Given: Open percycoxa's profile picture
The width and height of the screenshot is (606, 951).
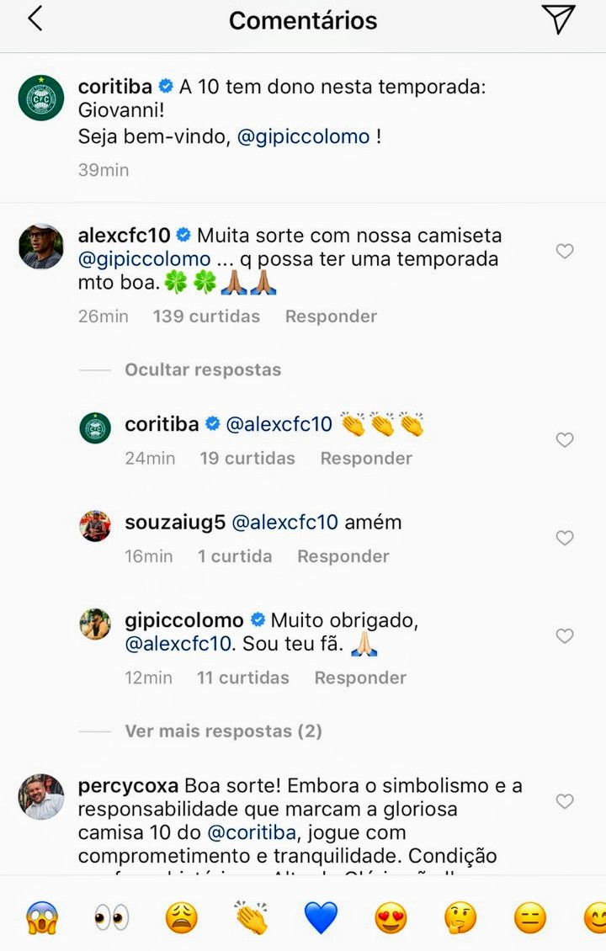Looking at the screenshot, I should click(x=41, y=796).
